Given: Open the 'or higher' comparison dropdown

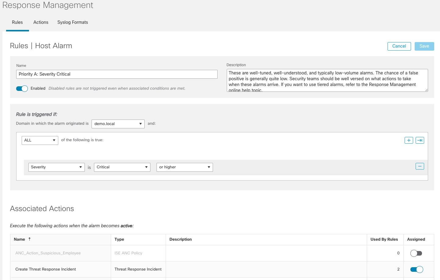Looking at the screenshot, I should point(184,167).
